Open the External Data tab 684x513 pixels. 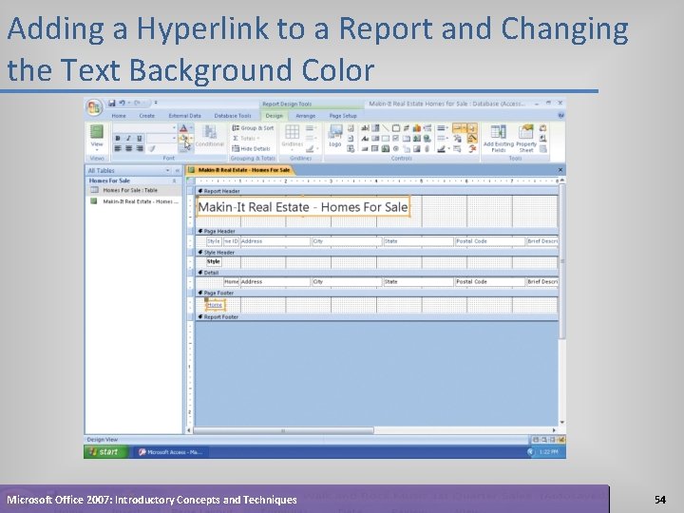coord(184,116)
